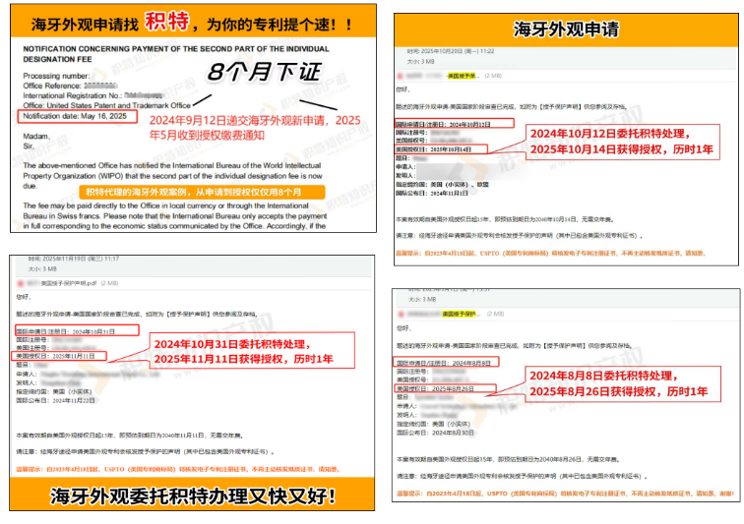
Task: Click expiry line mentioning 2040年10月14日
Action: click(505, 219)
